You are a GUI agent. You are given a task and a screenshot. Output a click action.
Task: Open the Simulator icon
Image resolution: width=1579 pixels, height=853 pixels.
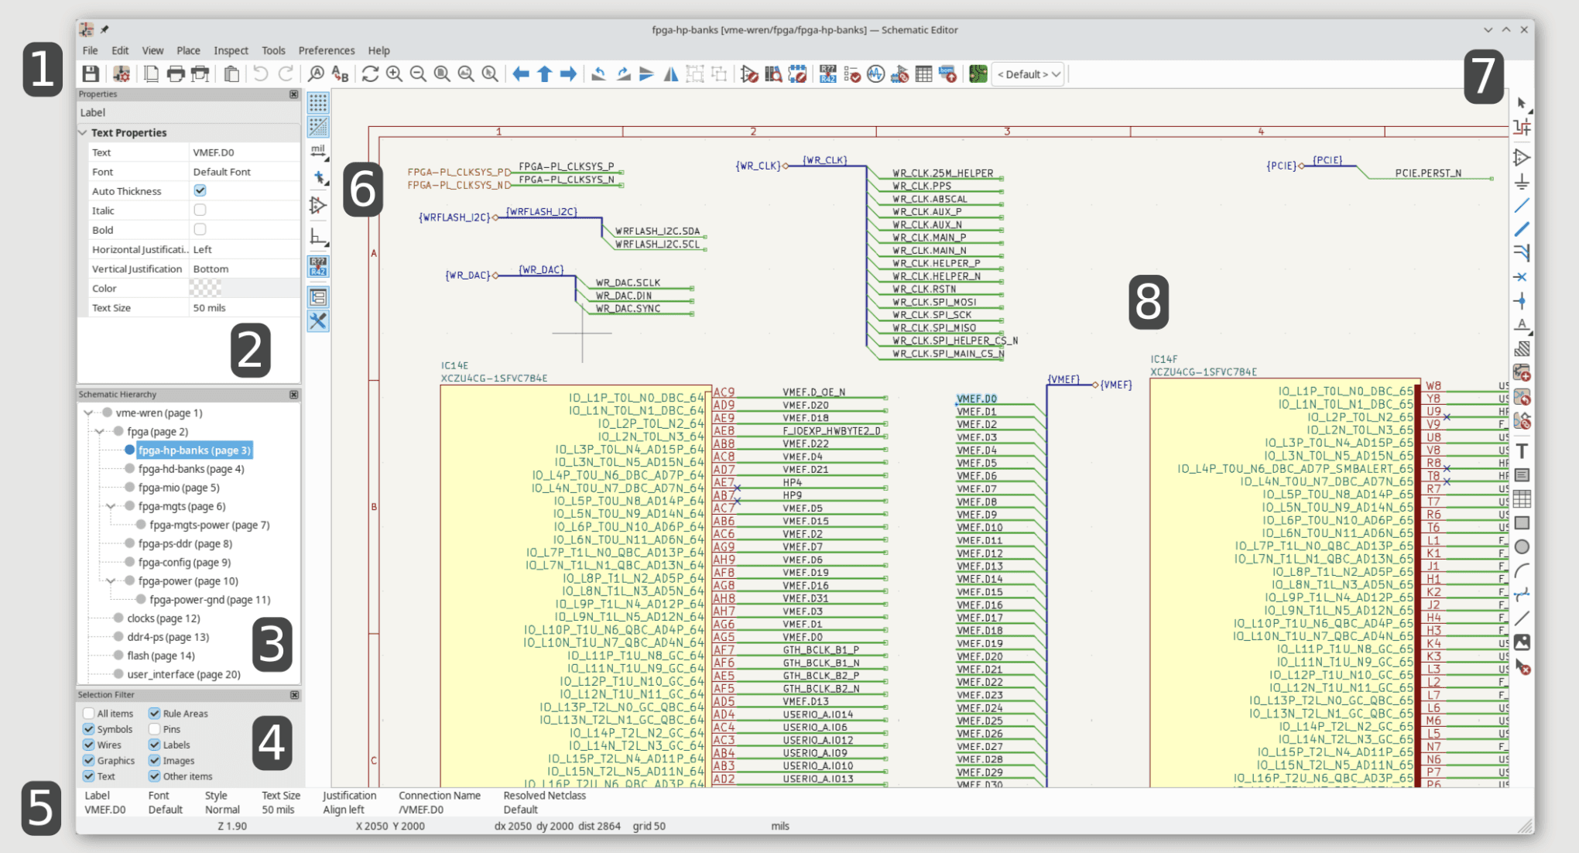coord(875,74)
